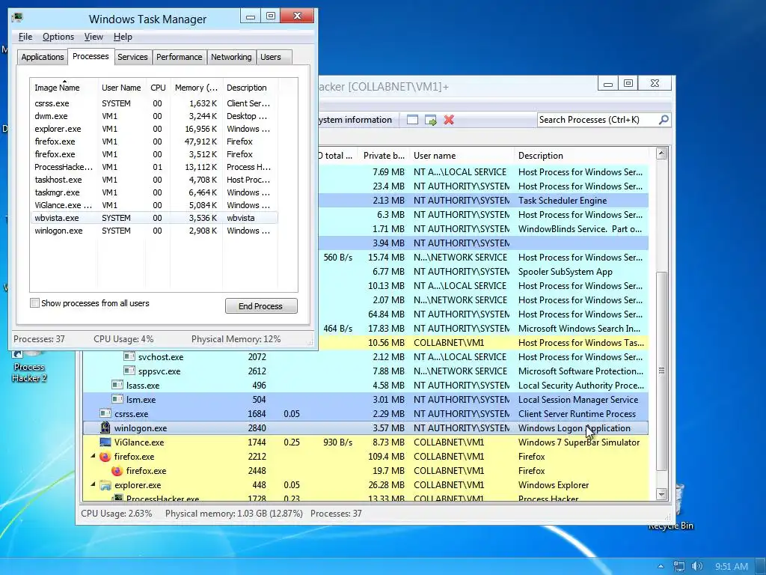
Task: Click magnifier icon in Search Processes box
Action: 664,120
